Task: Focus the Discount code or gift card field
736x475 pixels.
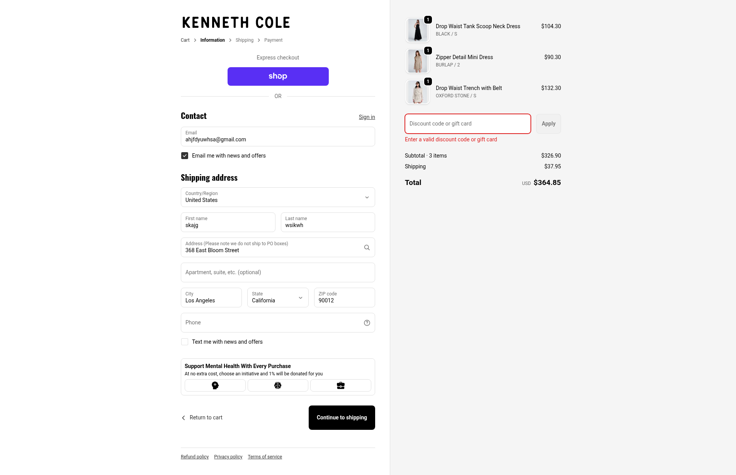Action: pos(467,124)
